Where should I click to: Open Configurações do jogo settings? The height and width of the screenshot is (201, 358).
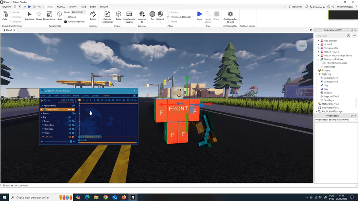coord(230,17)
